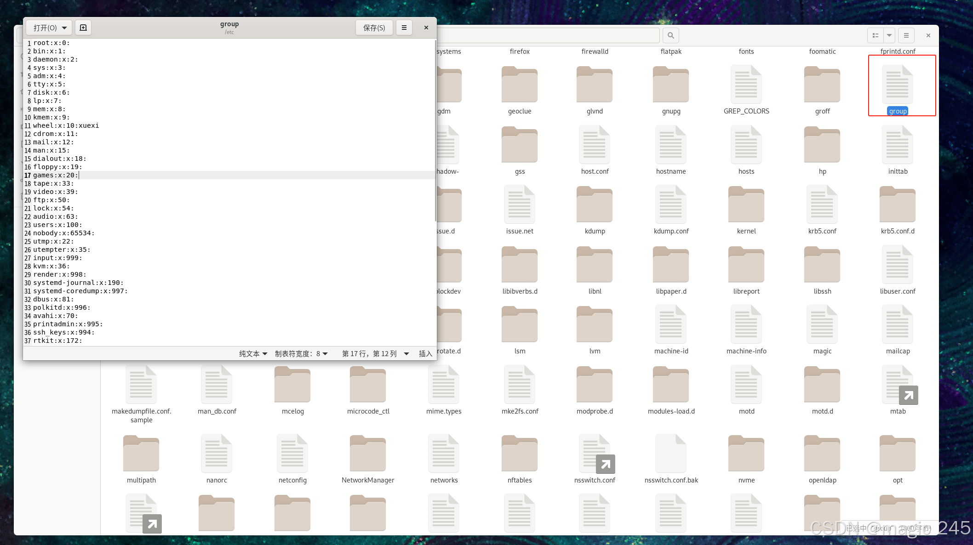
Task: Select the GREP_COLORS file icon
Action: (746, 85)
